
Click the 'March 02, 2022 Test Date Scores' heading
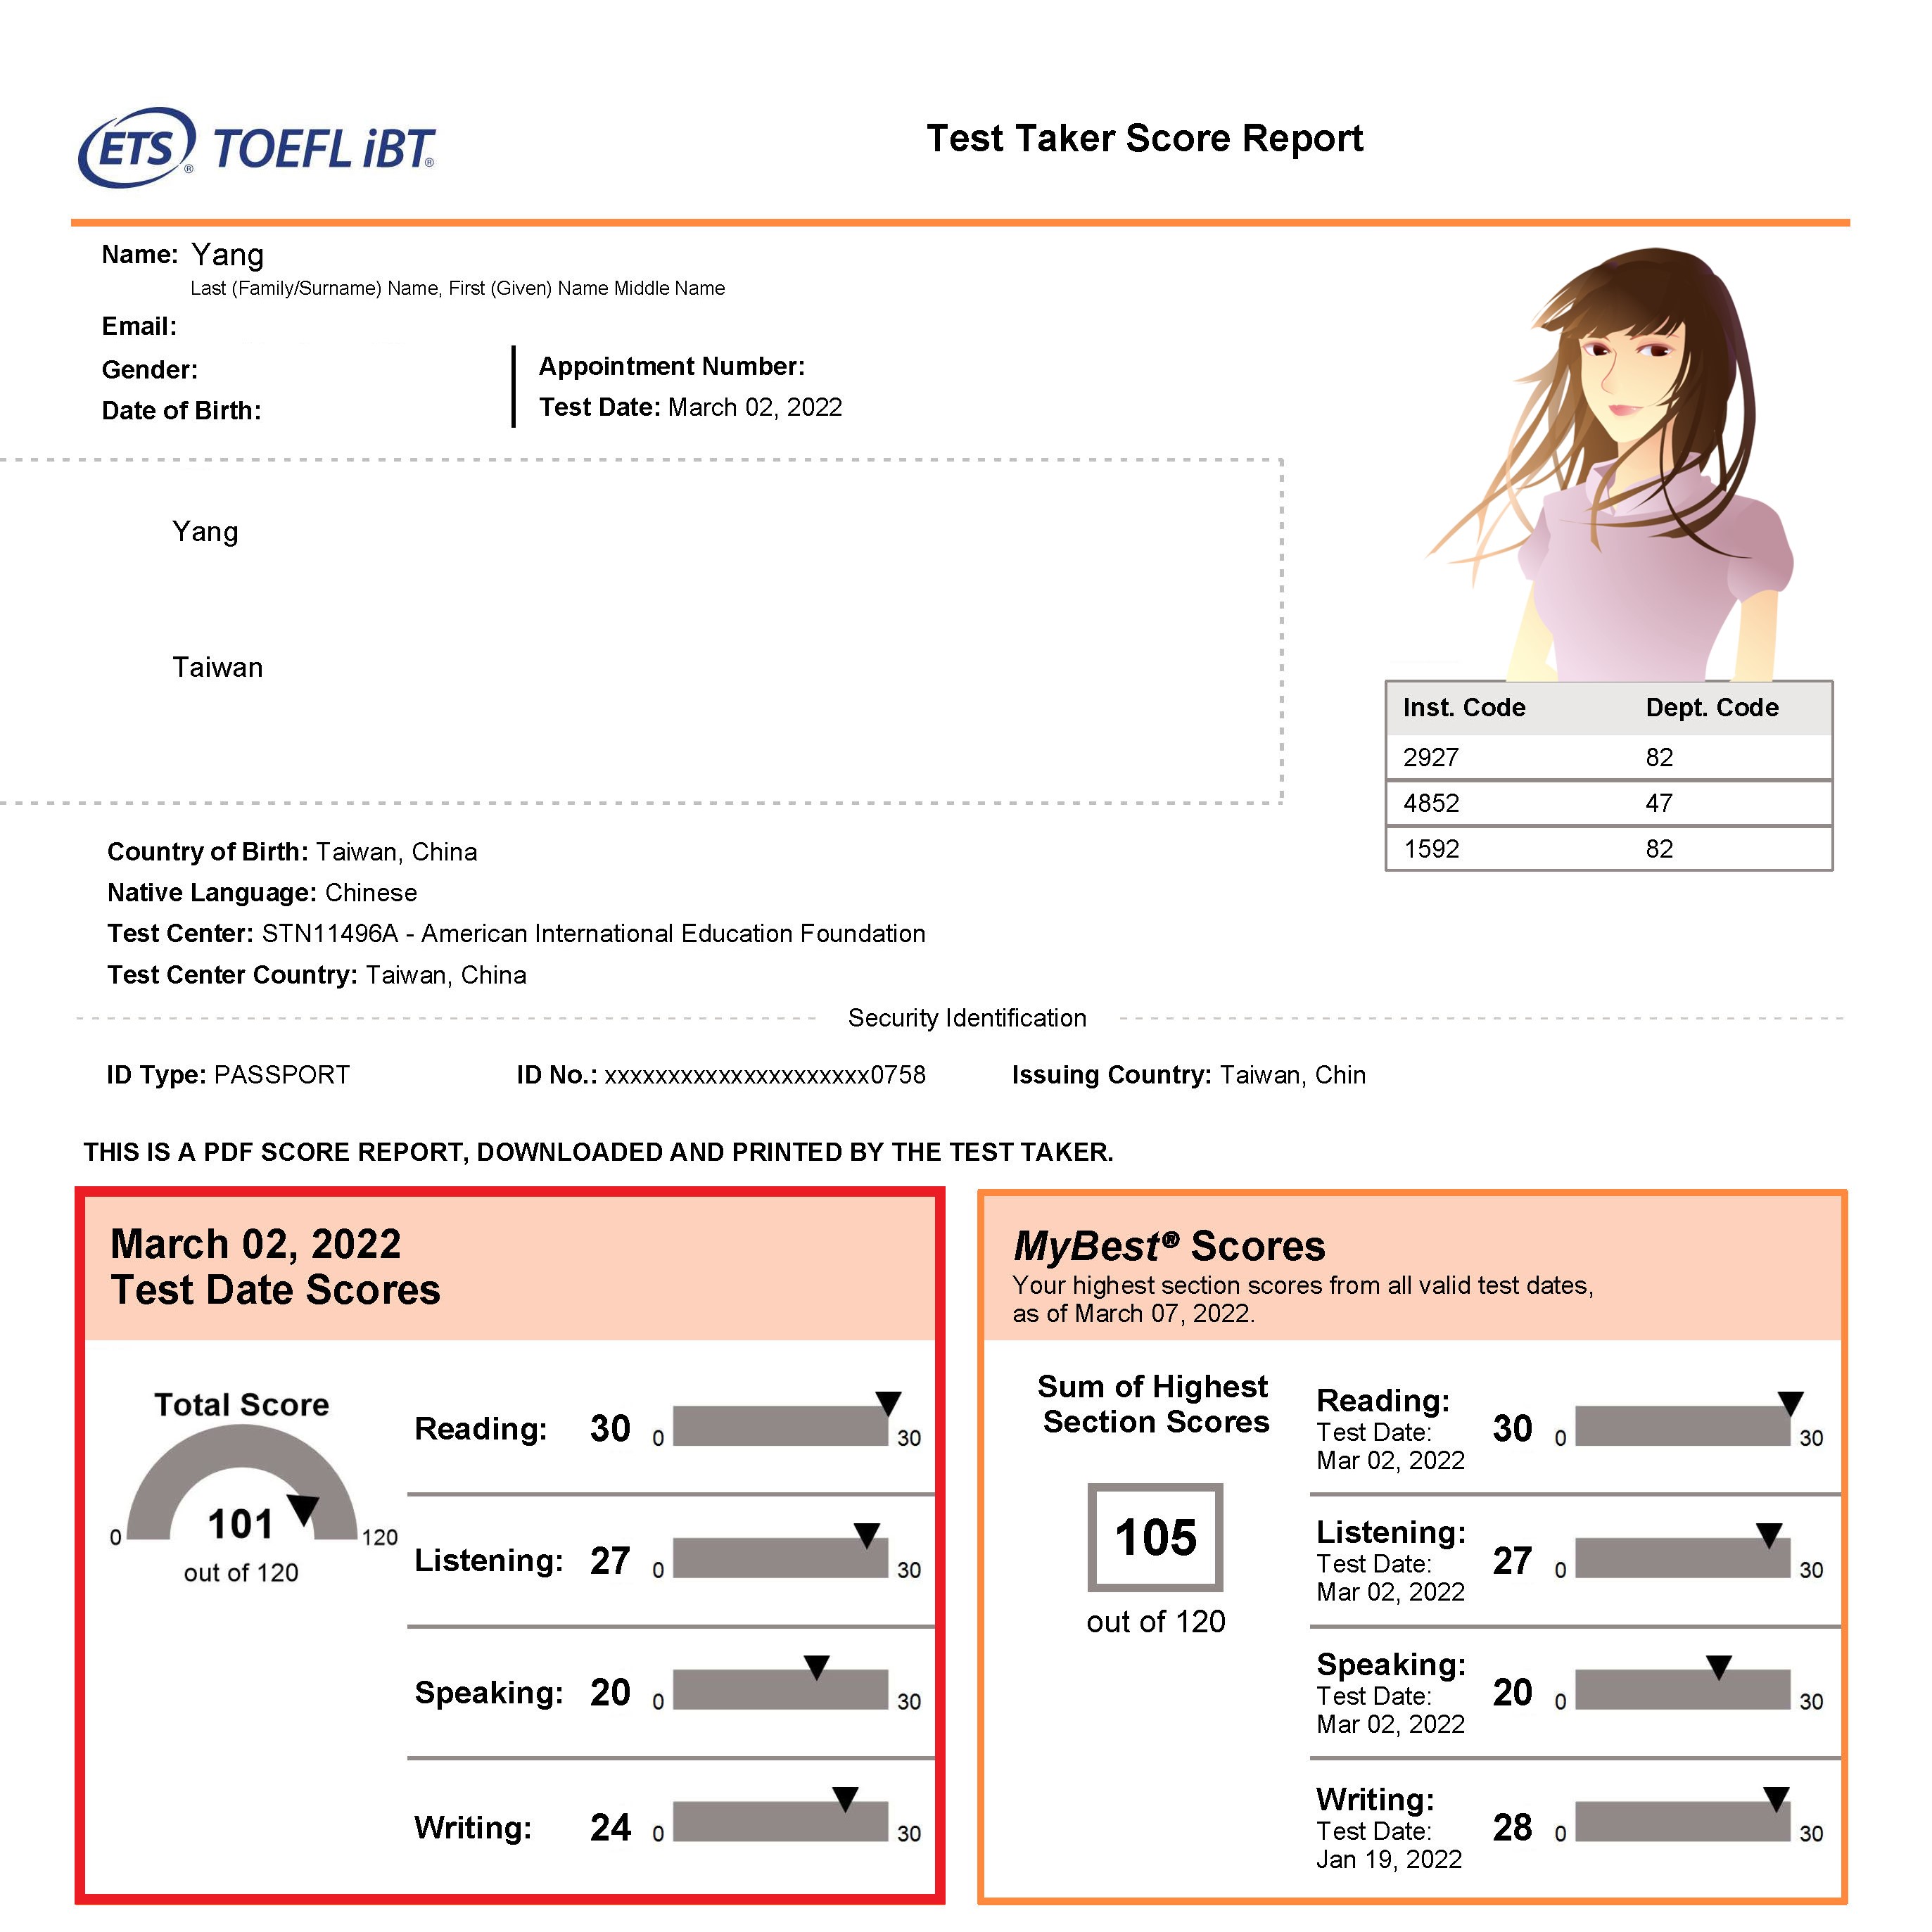(x=275, y=1267)
